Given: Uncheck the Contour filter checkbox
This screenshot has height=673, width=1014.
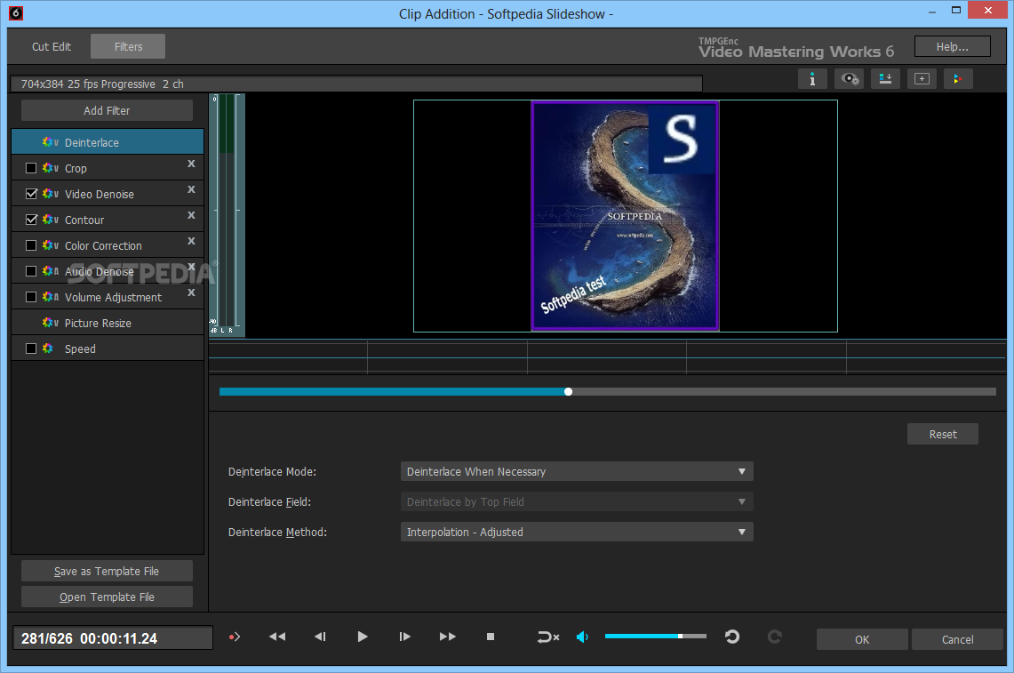Looking at the screenshot, I should click(x=31, y=220).
